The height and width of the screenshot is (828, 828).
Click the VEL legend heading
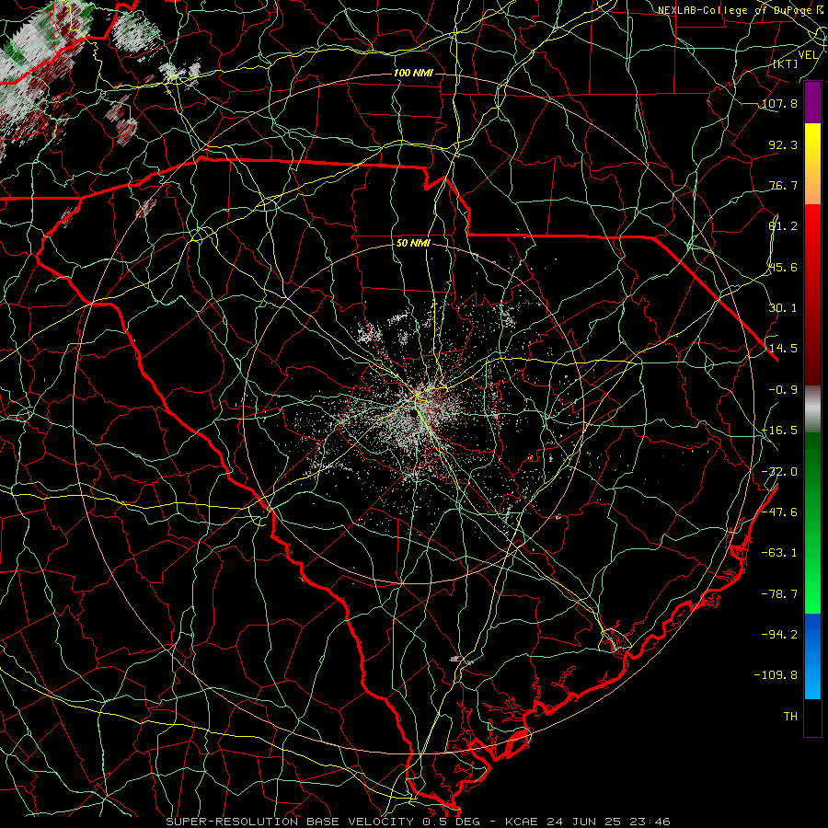(x=808, y=55)
